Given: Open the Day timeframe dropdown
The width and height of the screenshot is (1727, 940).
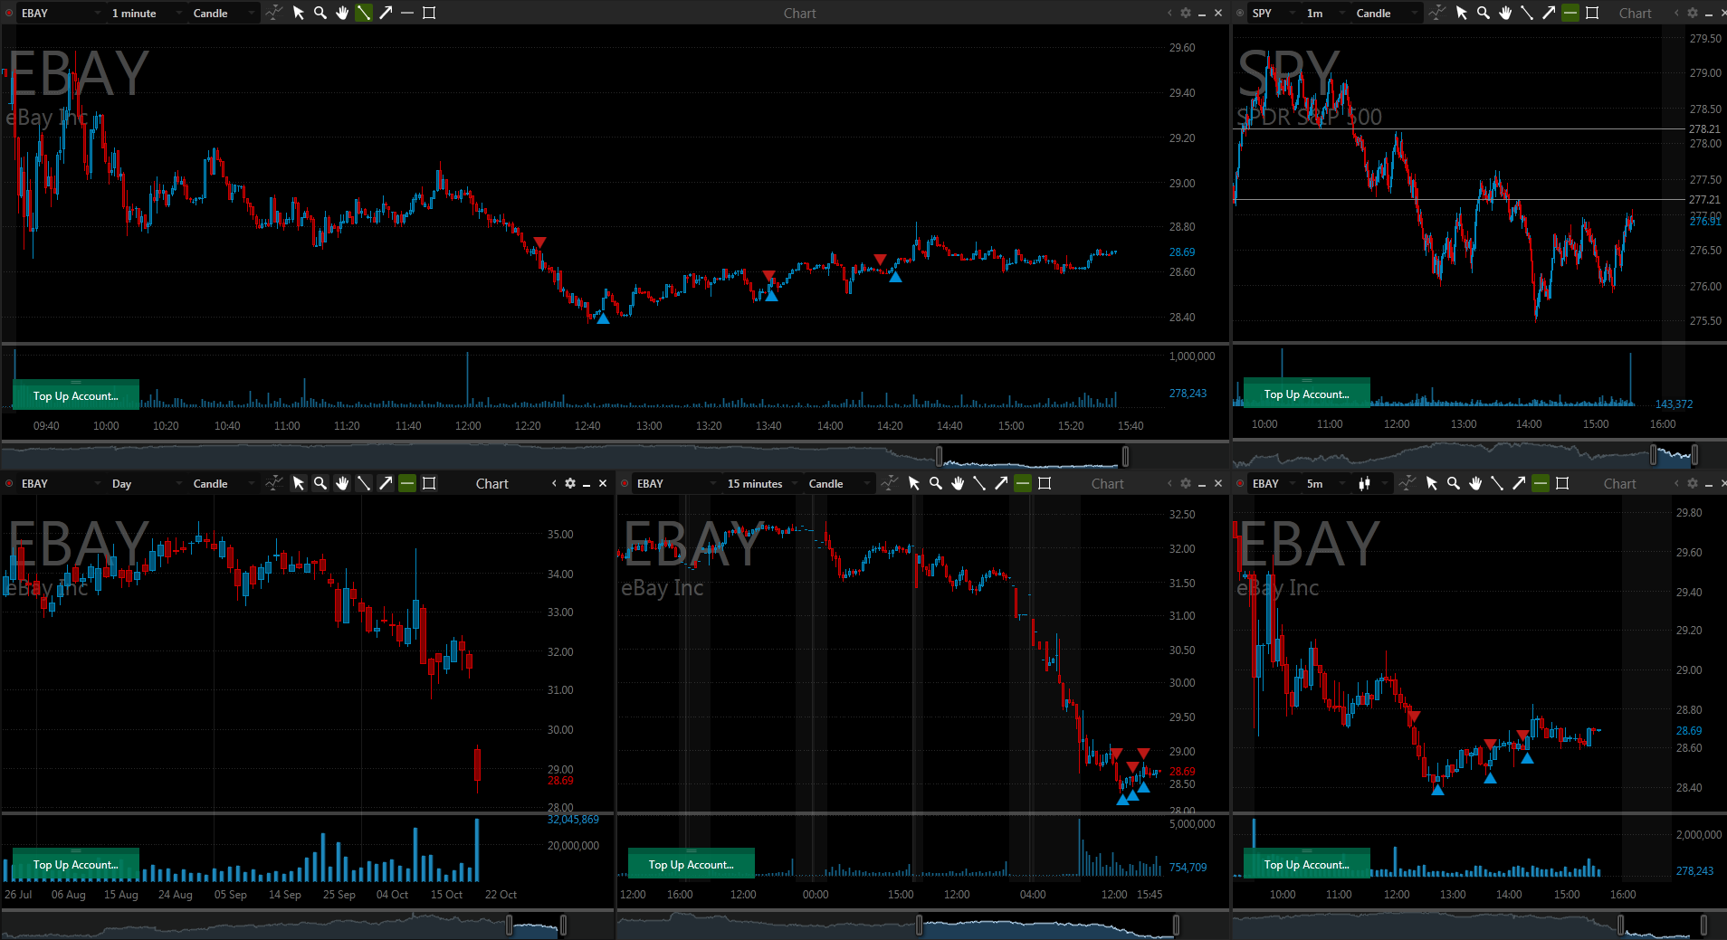Looking at the screenshot, I should click(146, 483).
